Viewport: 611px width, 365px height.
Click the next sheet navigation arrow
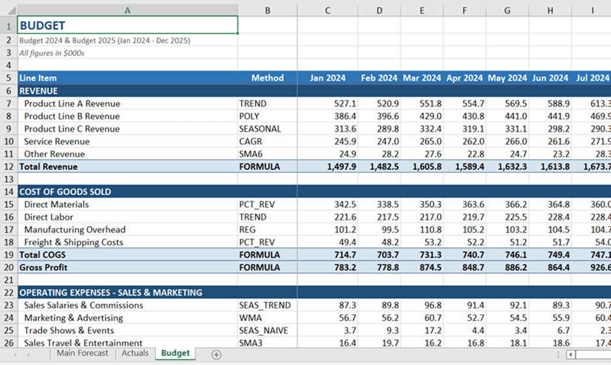tap(28, 355)
